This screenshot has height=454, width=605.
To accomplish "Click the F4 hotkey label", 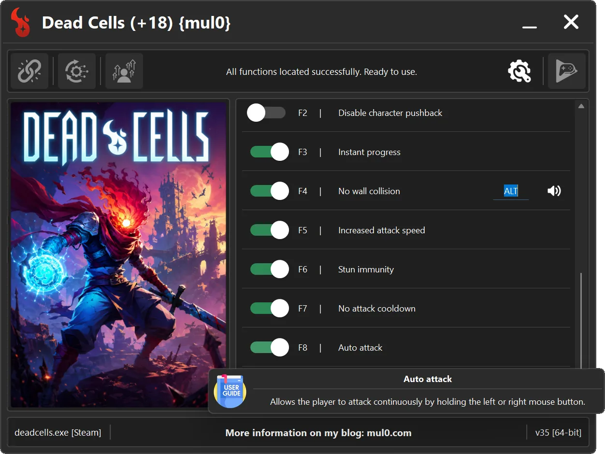I will (x=302, y=191).
